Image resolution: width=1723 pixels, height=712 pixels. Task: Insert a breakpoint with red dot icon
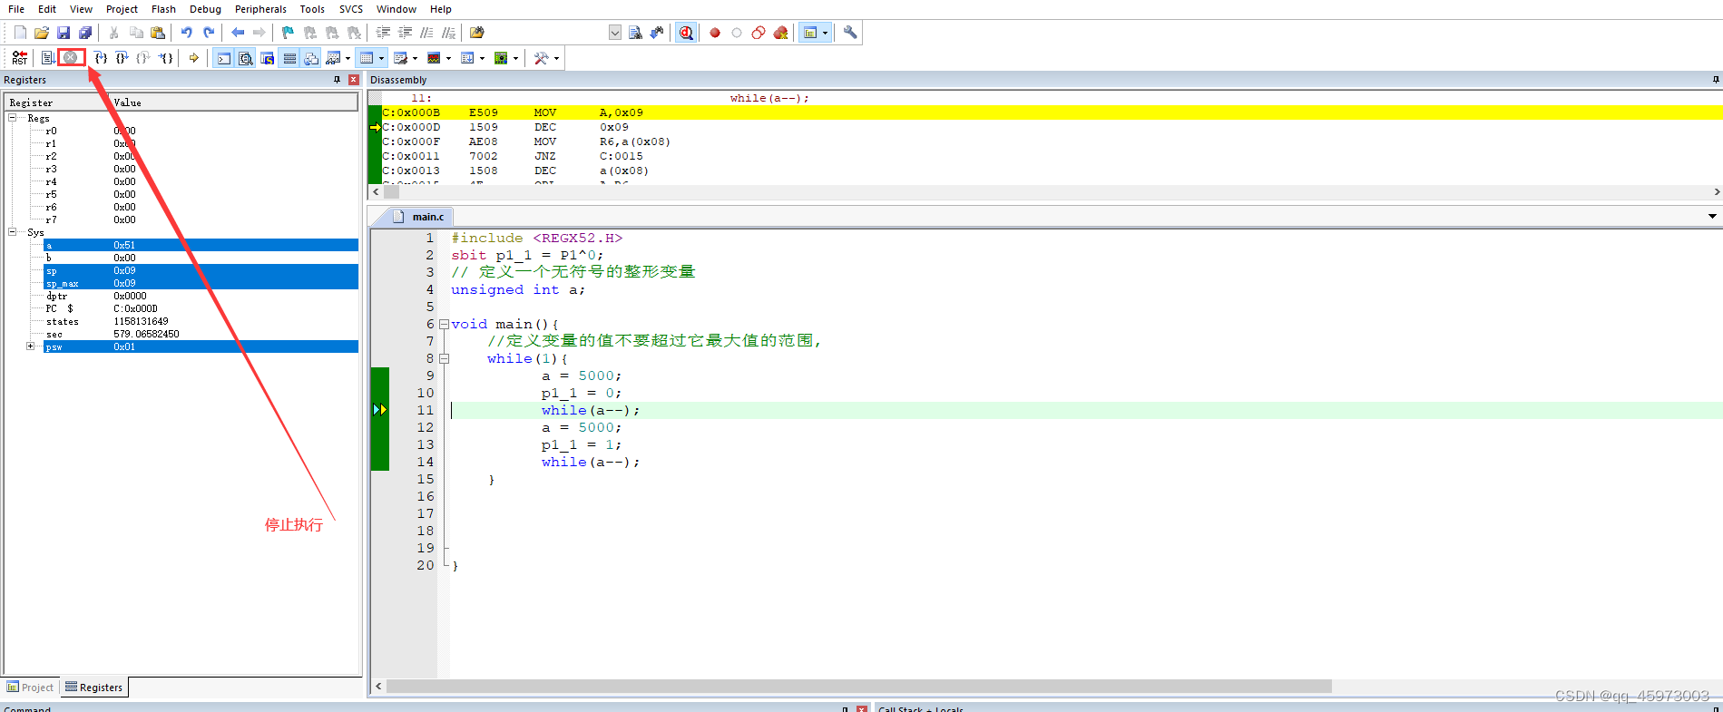click(715, 33)
